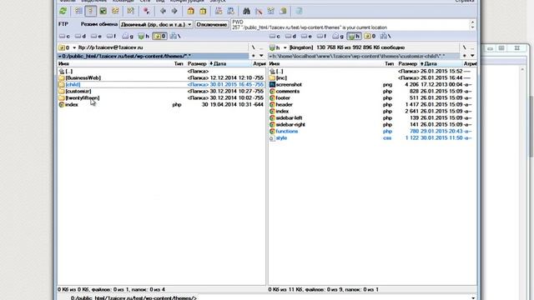Image resolution: width=534 pixels, height=300 pixels.
Task: Go to root in the left panel
Action: tap(254, 47)
